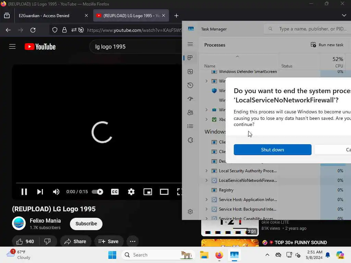The width and height of the screenshot is (351, 263).
Task: Open Task Manager navigation hamburger menu
Action: pos(190,44)
